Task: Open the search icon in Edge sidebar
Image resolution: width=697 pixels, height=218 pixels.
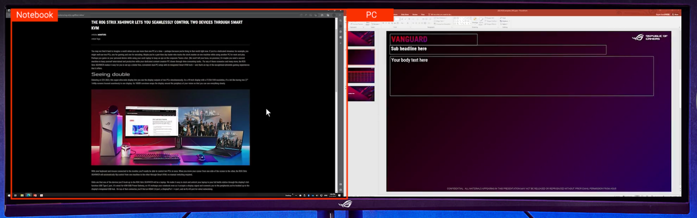Action: coord(341,20)
